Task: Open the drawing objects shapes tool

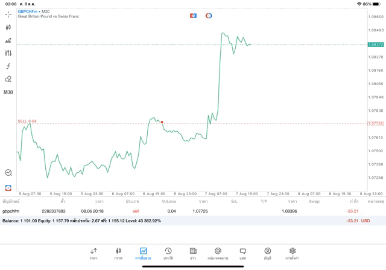Action: pyautogui.click(x=8, y=79)
